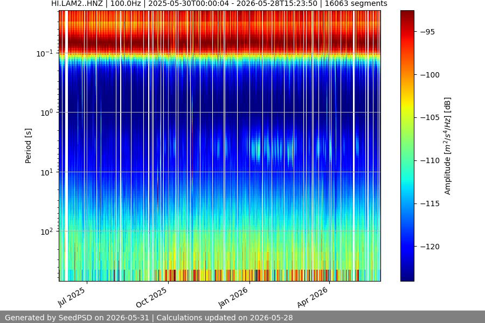
Task: Click 'Calculations updated on 2026-05-28' footer text
Action: coord(225,318)
